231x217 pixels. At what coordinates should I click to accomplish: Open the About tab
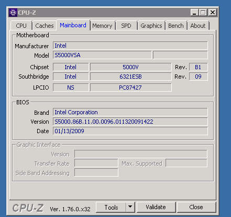pyautogui.click(x=198, y=26)
